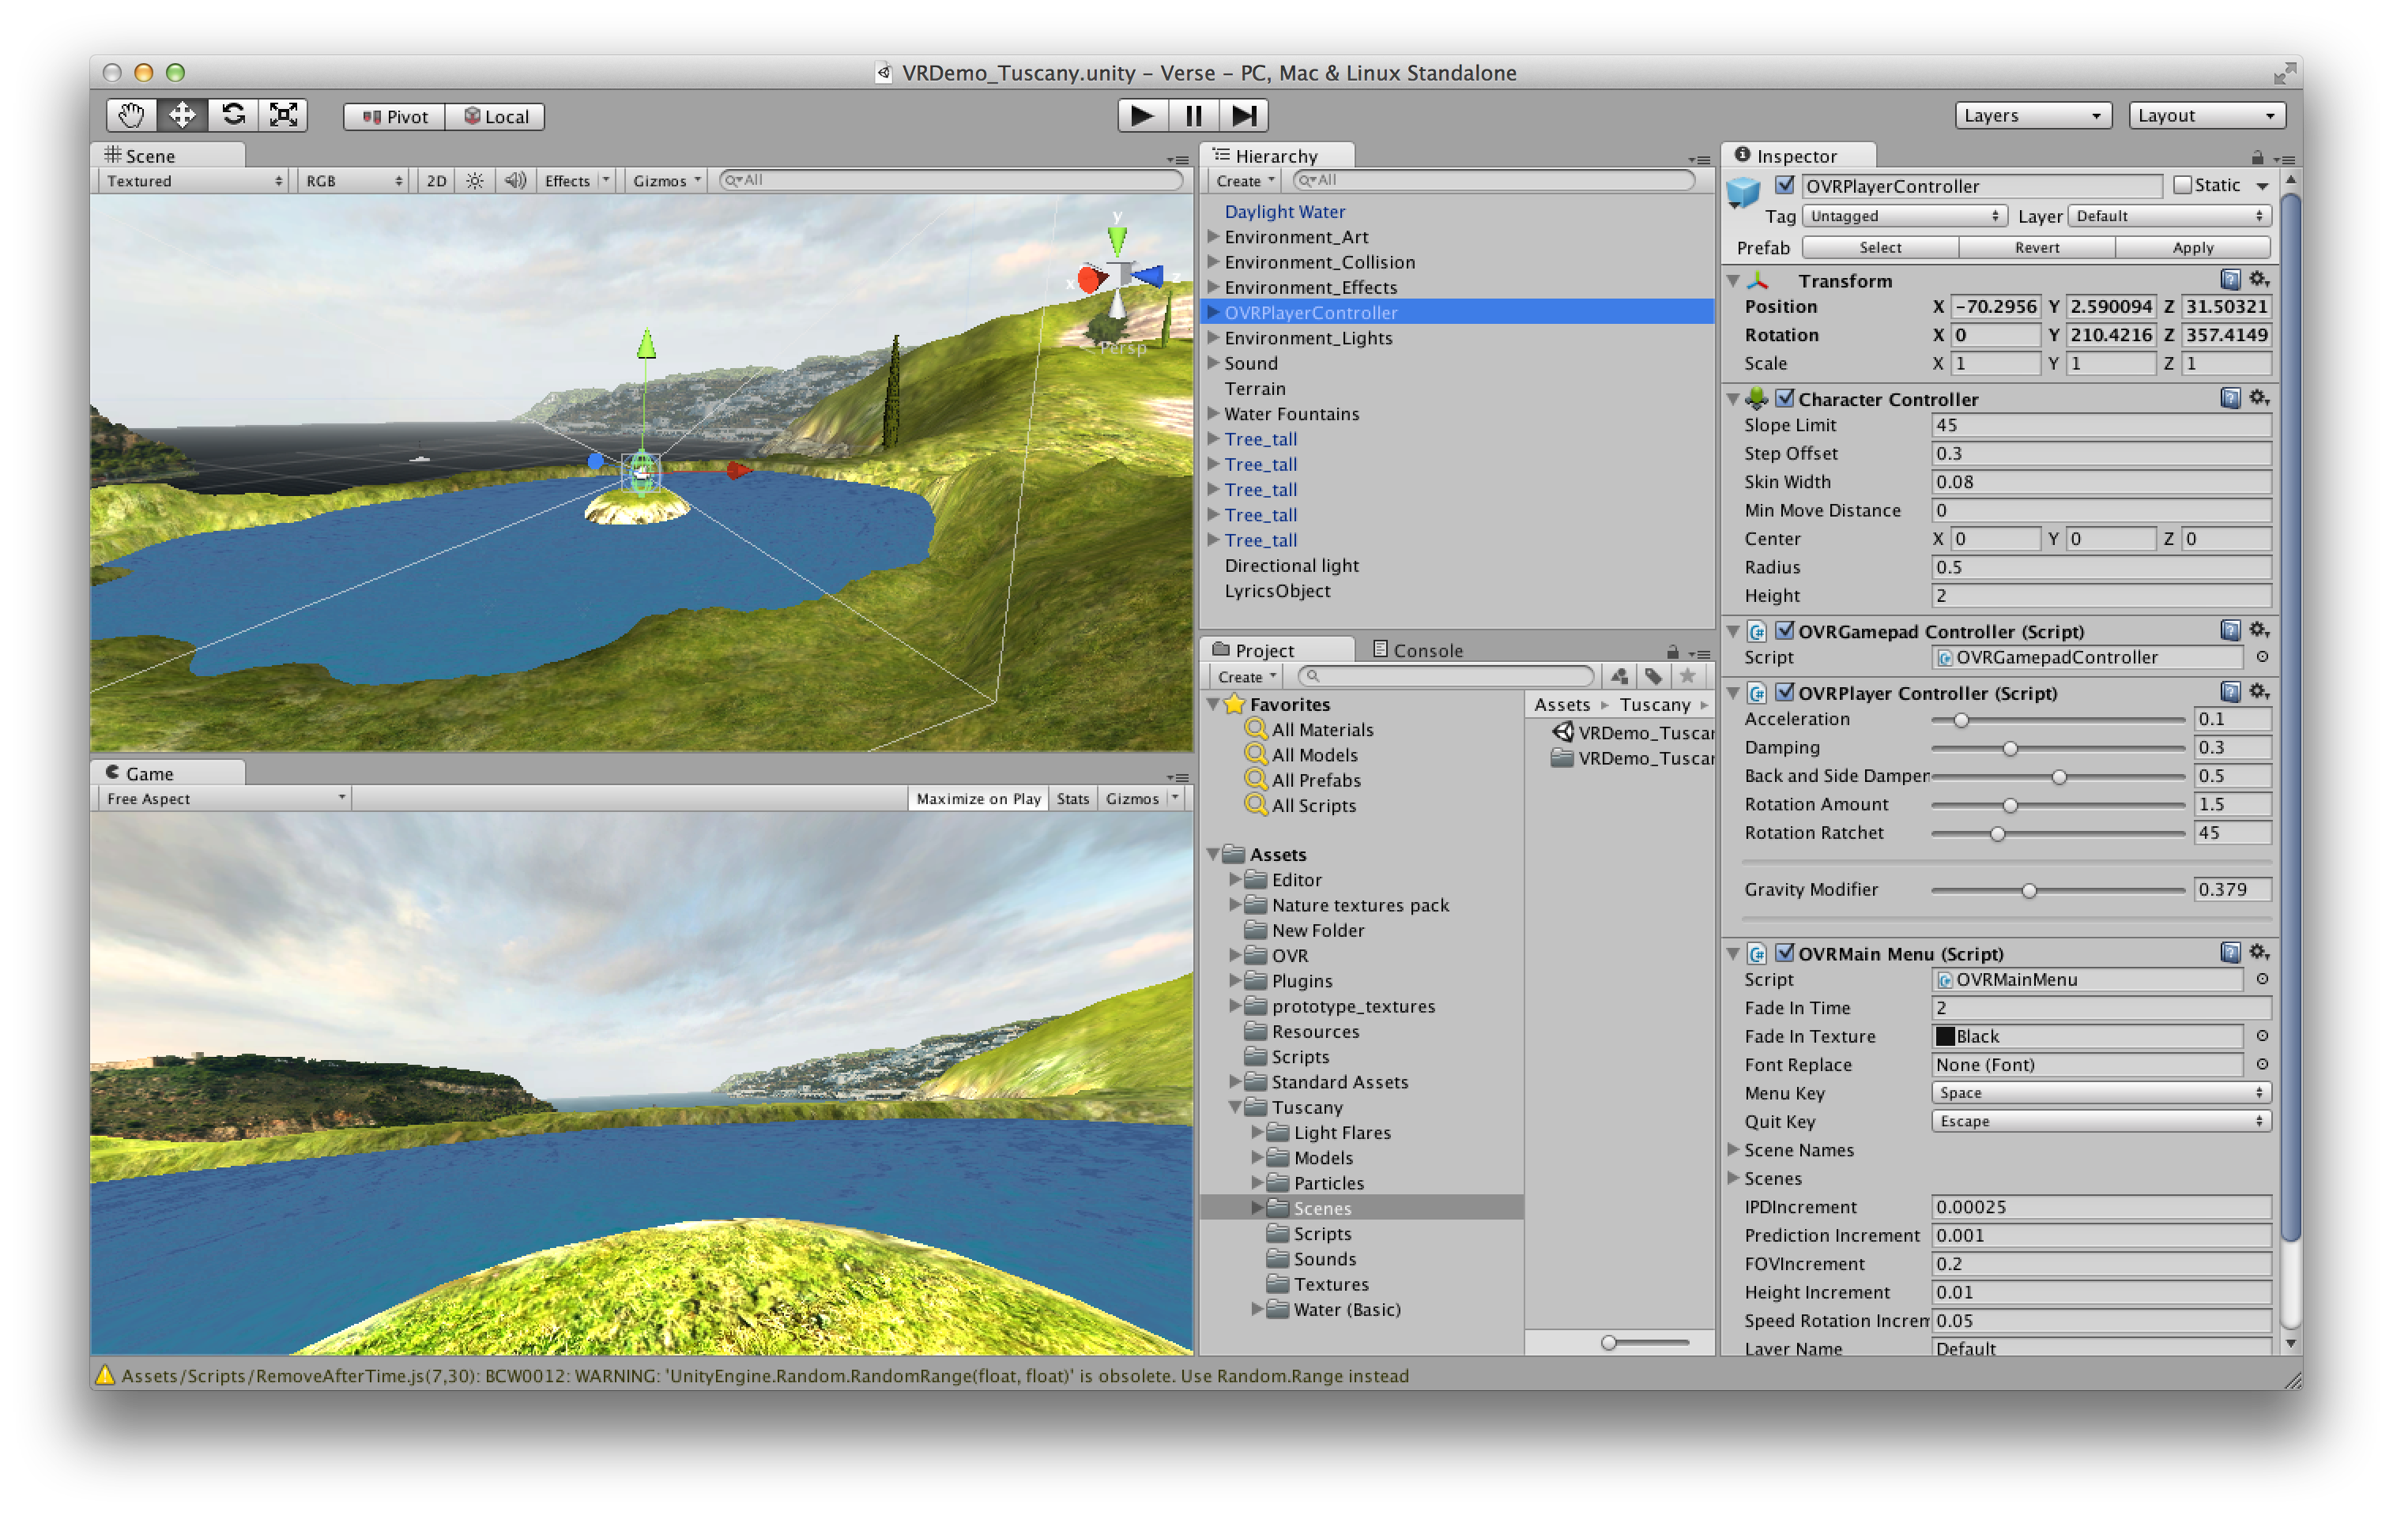Select the Game tab
This screenshot has height=1515, width=2393.
point(149,773)
